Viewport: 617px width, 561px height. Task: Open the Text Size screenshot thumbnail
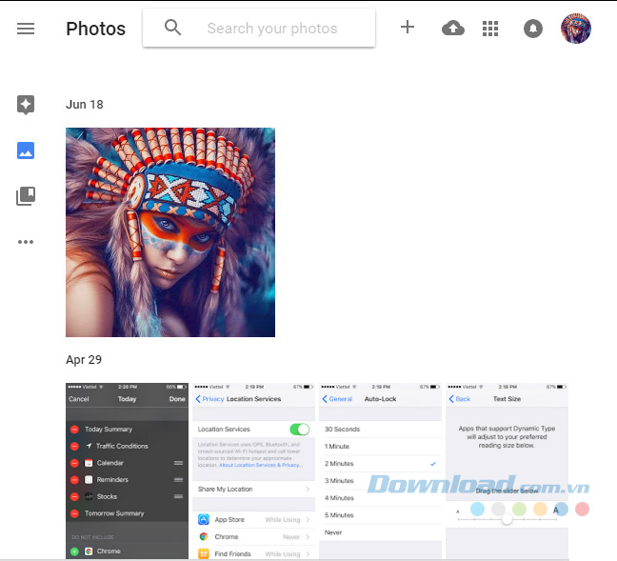(x=507, y=471)
